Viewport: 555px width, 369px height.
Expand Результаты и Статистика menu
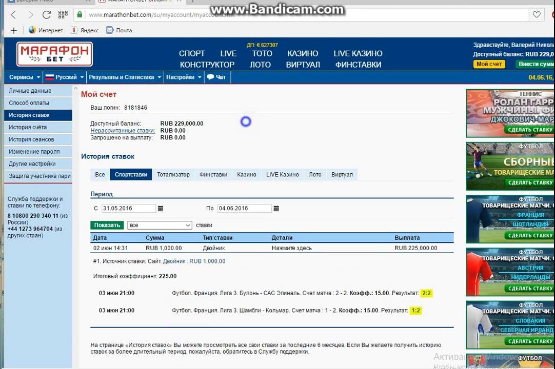click(125, 77)
